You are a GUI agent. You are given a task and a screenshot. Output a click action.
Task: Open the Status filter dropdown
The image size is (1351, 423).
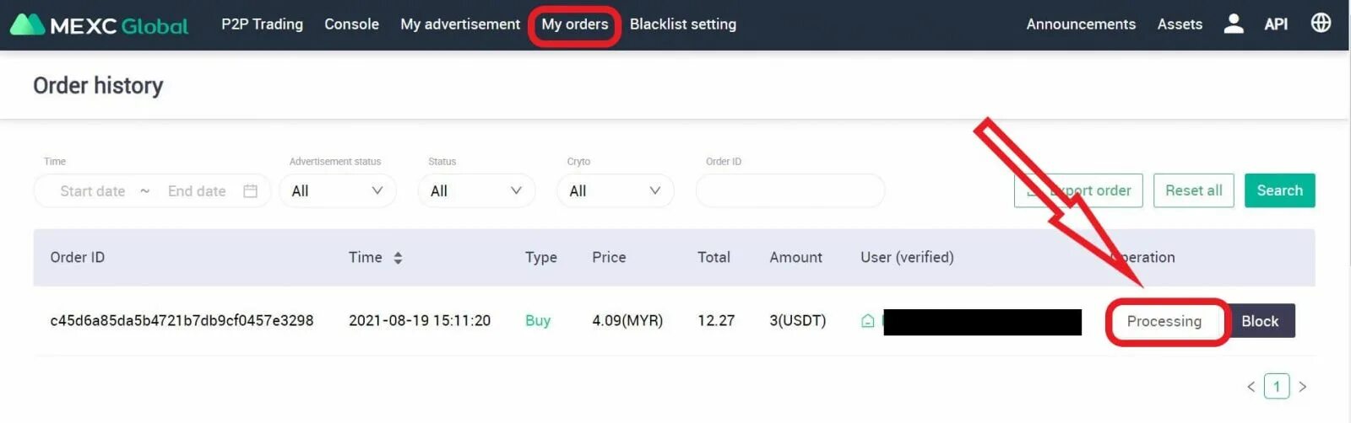click(476, 191)
